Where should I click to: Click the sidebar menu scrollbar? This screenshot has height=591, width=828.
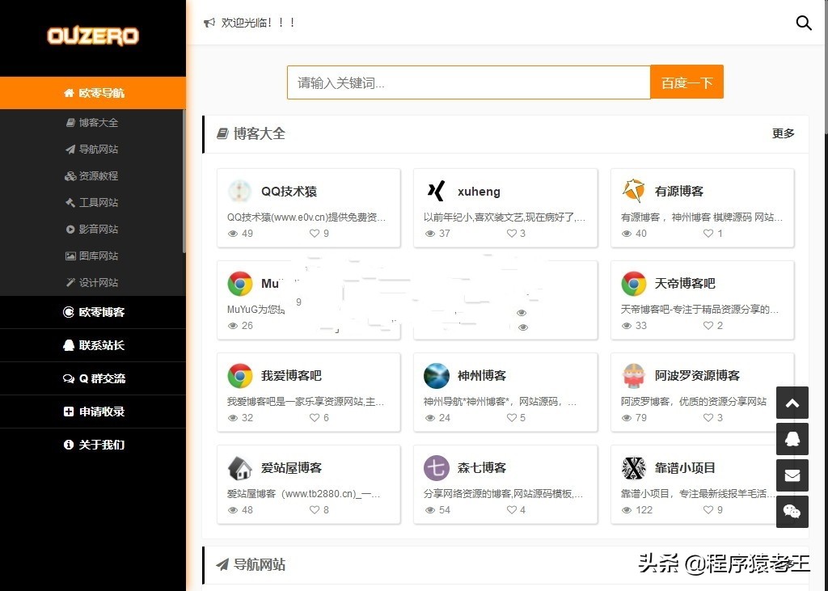tap(184, 180)
